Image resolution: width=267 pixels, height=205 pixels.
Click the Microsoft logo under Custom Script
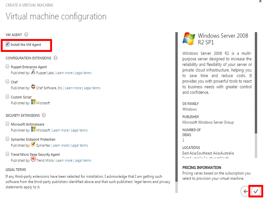(x=33, y=102)
